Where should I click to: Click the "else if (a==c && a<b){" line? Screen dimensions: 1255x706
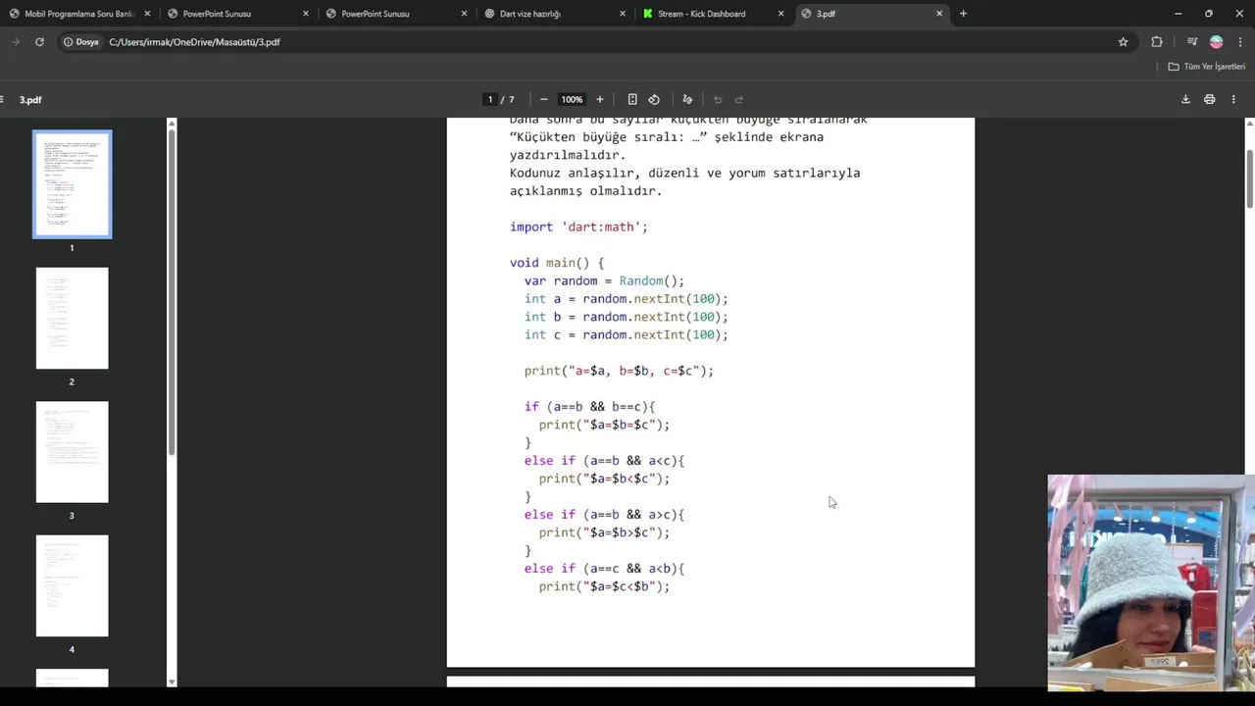pyautogui.click(x=604, y=568)
